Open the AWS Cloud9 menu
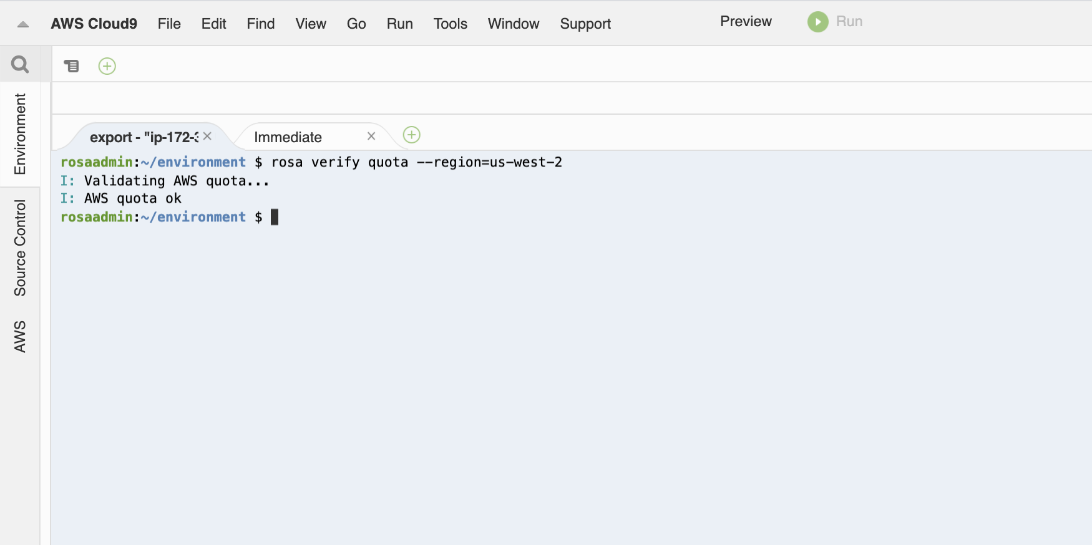The width and height of the screenshot is (1092, 545). [x=94, y=24]
